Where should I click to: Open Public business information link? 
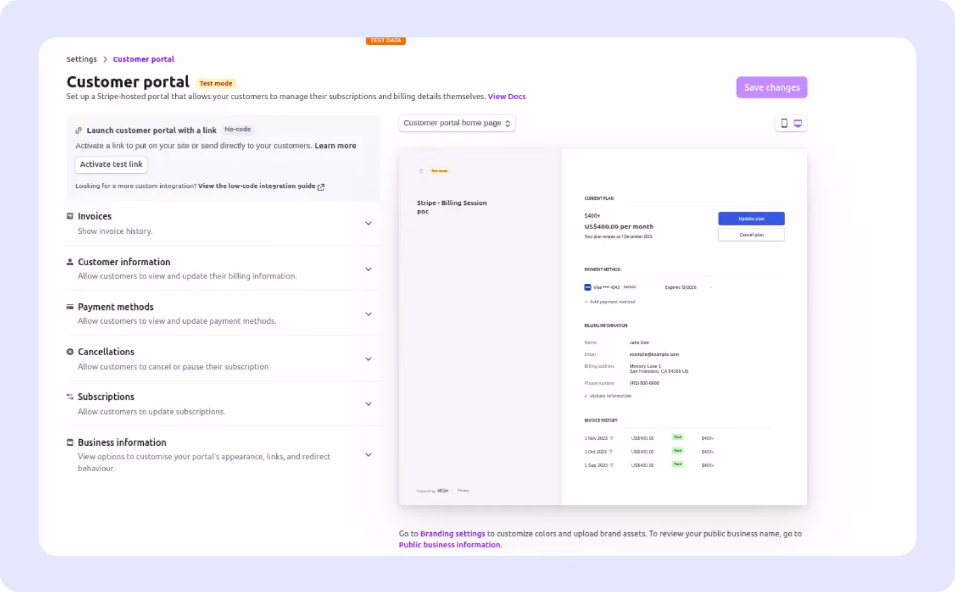pos(449,545)
